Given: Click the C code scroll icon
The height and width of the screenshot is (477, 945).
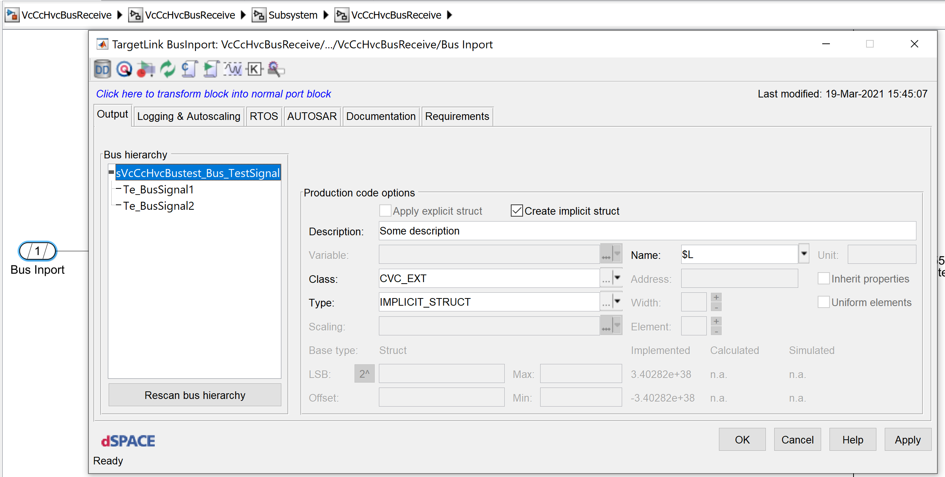Looking at the screenshot, I should (189, 69).
